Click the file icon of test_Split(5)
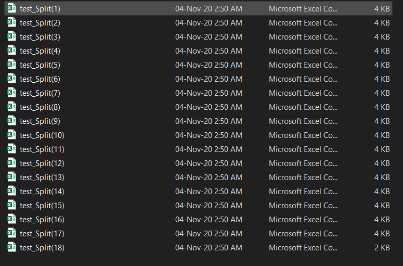This screenshot has height=266, width=403. (11, 65)
